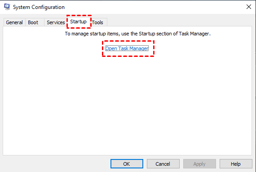The width and height of the screenshot is (256, 172).
Task: Click the System Configuration window icon
Action: click(7, 7)
